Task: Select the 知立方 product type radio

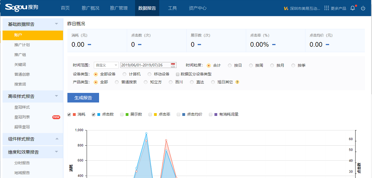Action: pos(146,82)
